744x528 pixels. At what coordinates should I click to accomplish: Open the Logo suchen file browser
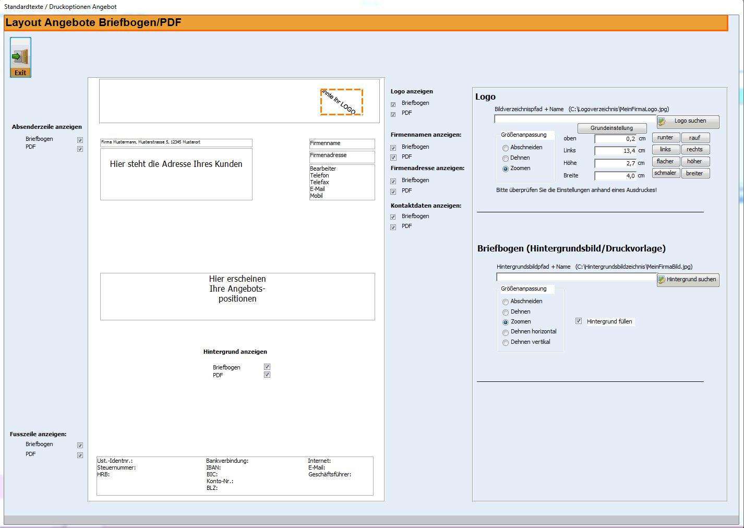click(688, 122)
